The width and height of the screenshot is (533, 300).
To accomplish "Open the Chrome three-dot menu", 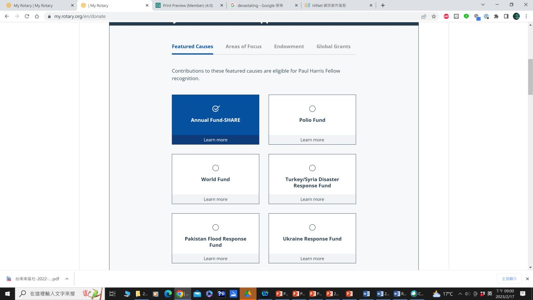I will pos(526,16).
